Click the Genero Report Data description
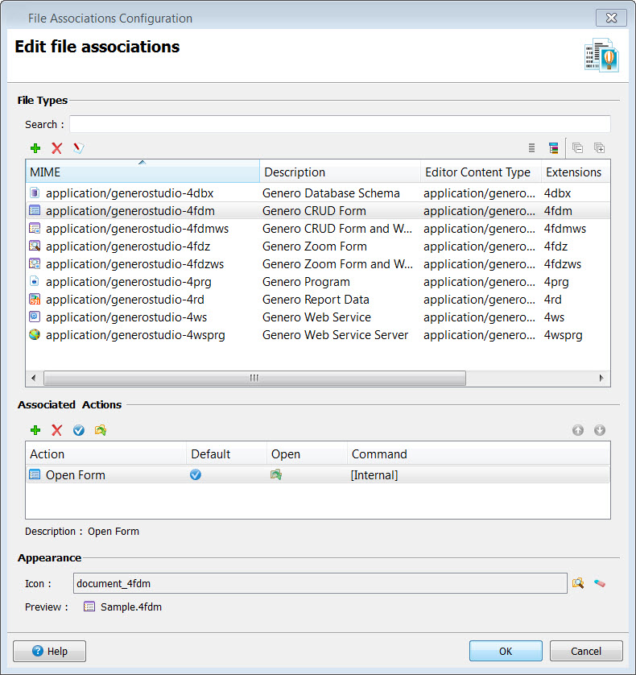This screenshot has width=636, height=675. (316, 299)
